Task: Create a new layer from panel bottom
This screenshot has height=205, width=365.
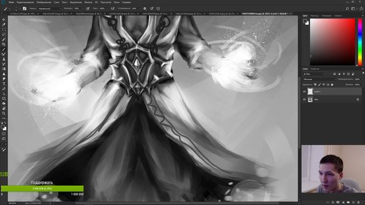Action: click(x=354, y=203)
